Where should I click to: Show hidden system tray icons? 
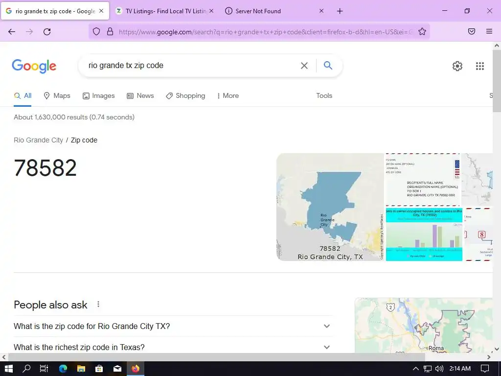[x=416, y=369]
